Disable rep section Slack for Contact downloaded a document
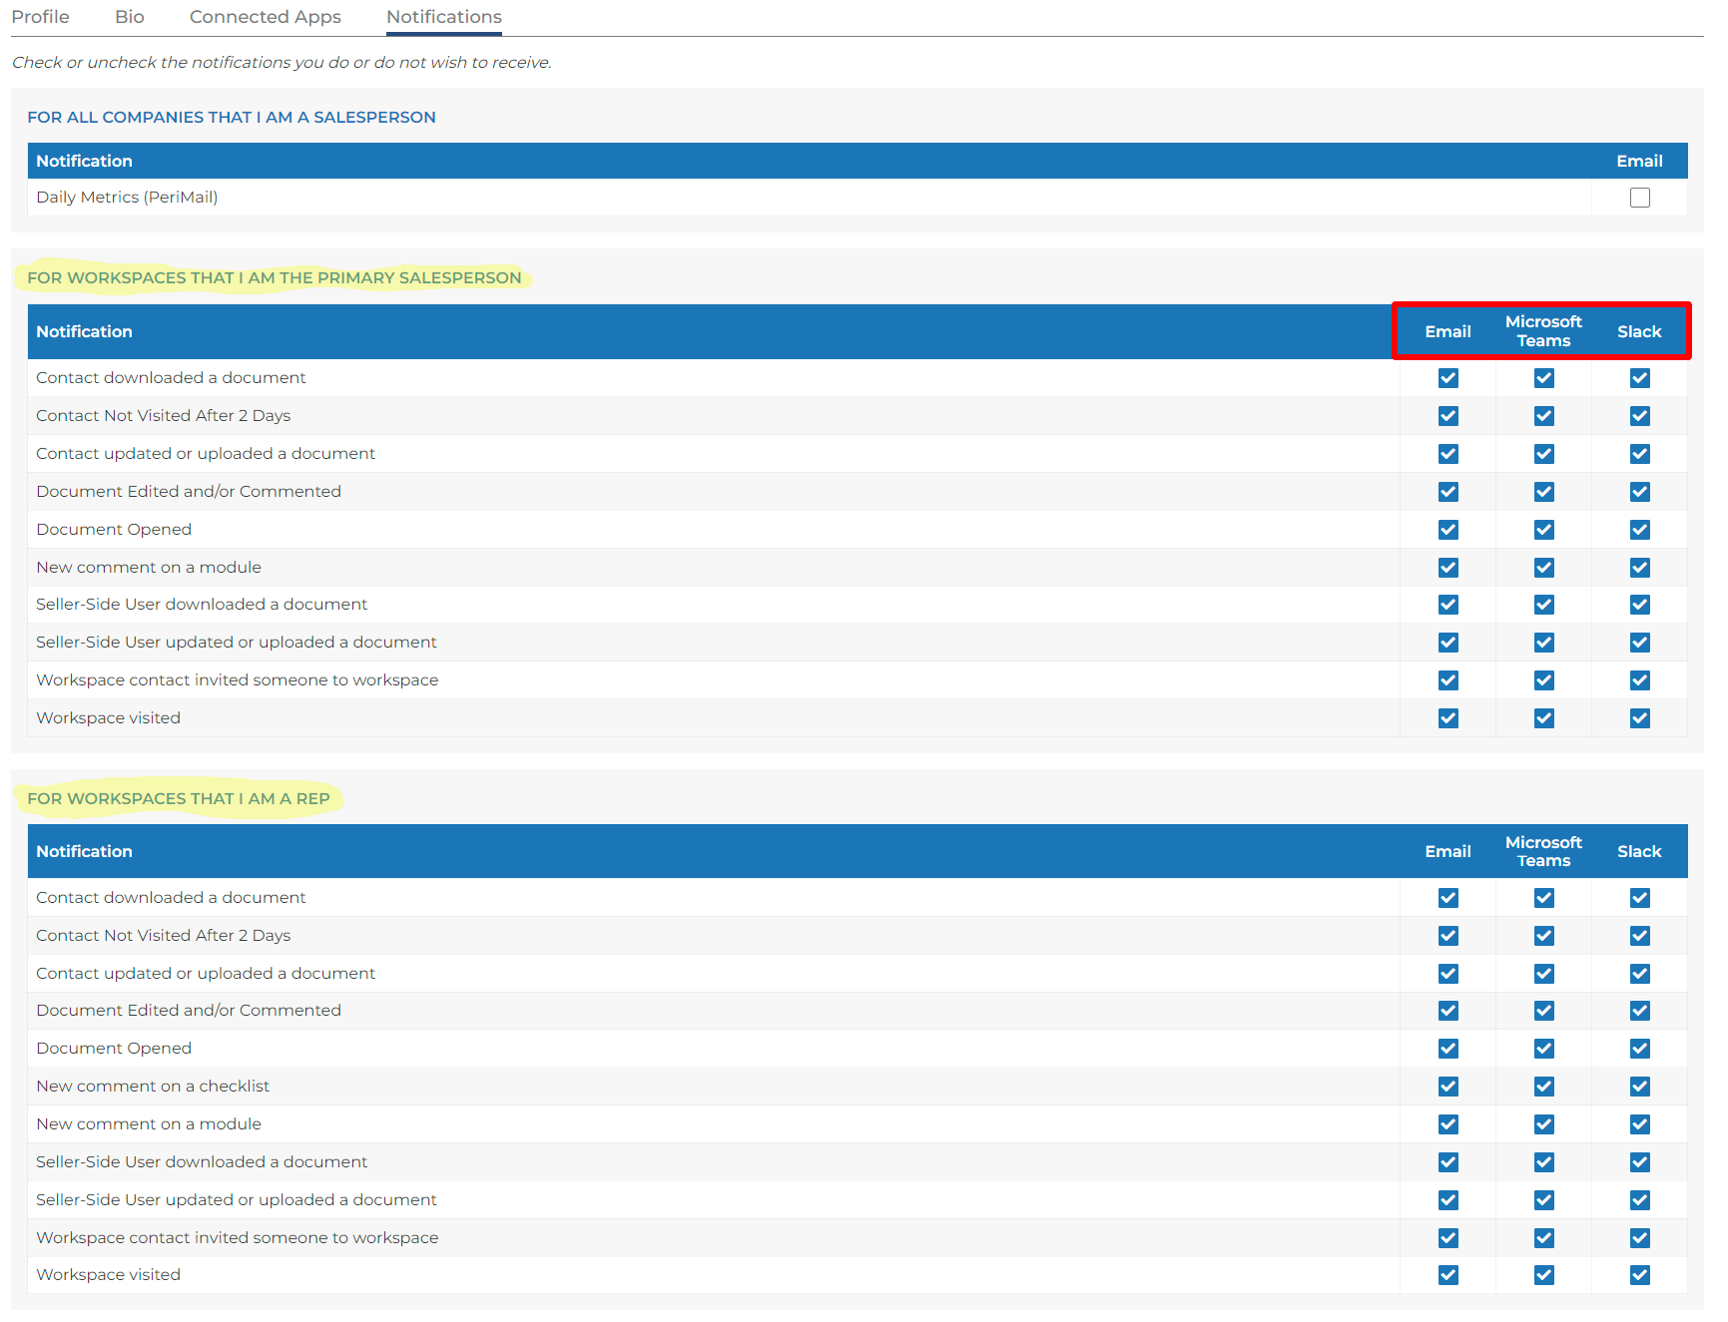 click(1639, 898)
